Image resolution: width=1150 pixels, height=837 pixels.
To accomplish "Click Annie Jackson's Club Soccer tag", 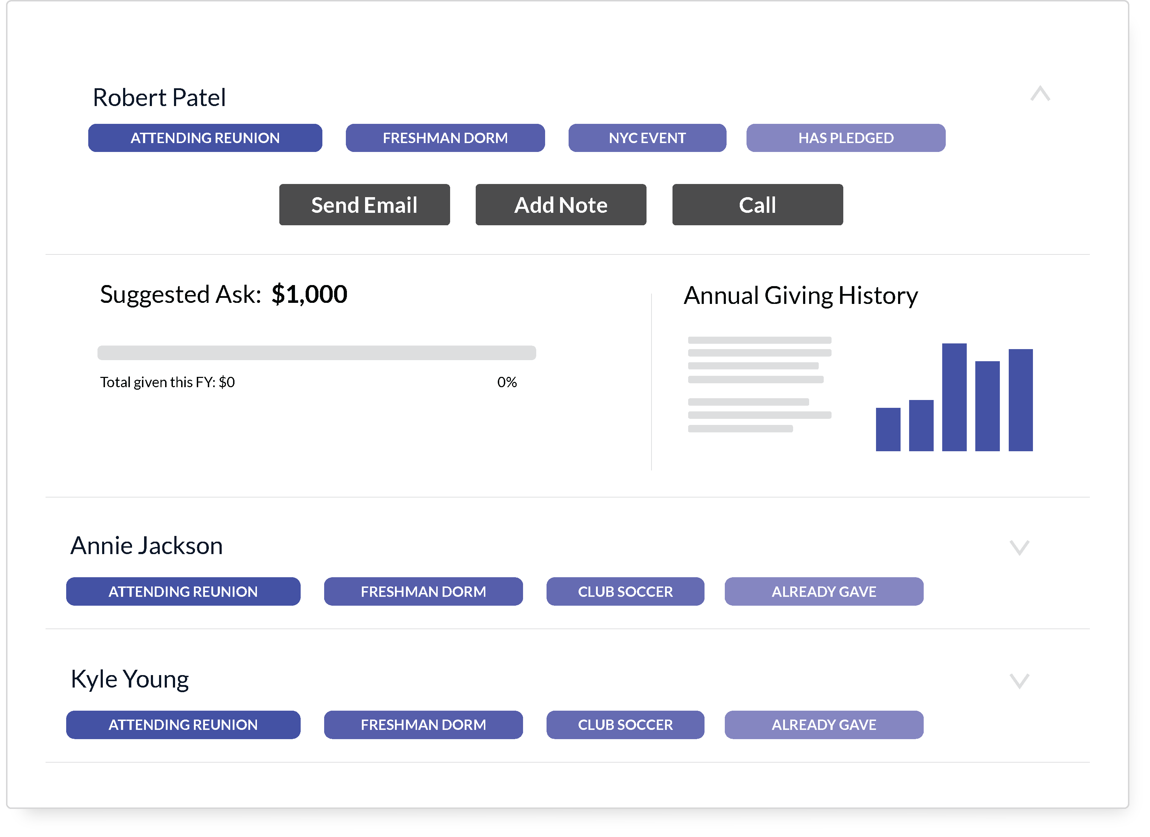I will (x=625, y=591).
